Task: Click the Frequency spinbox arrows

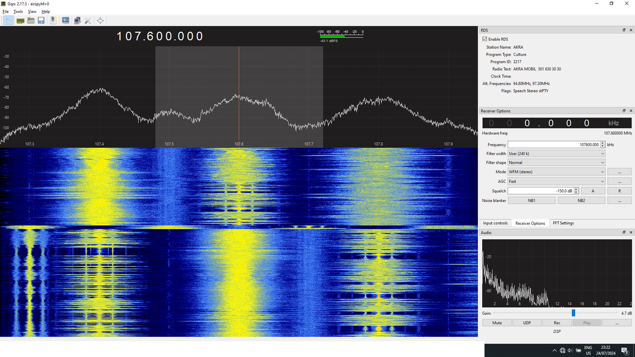Action: [603, 145]
